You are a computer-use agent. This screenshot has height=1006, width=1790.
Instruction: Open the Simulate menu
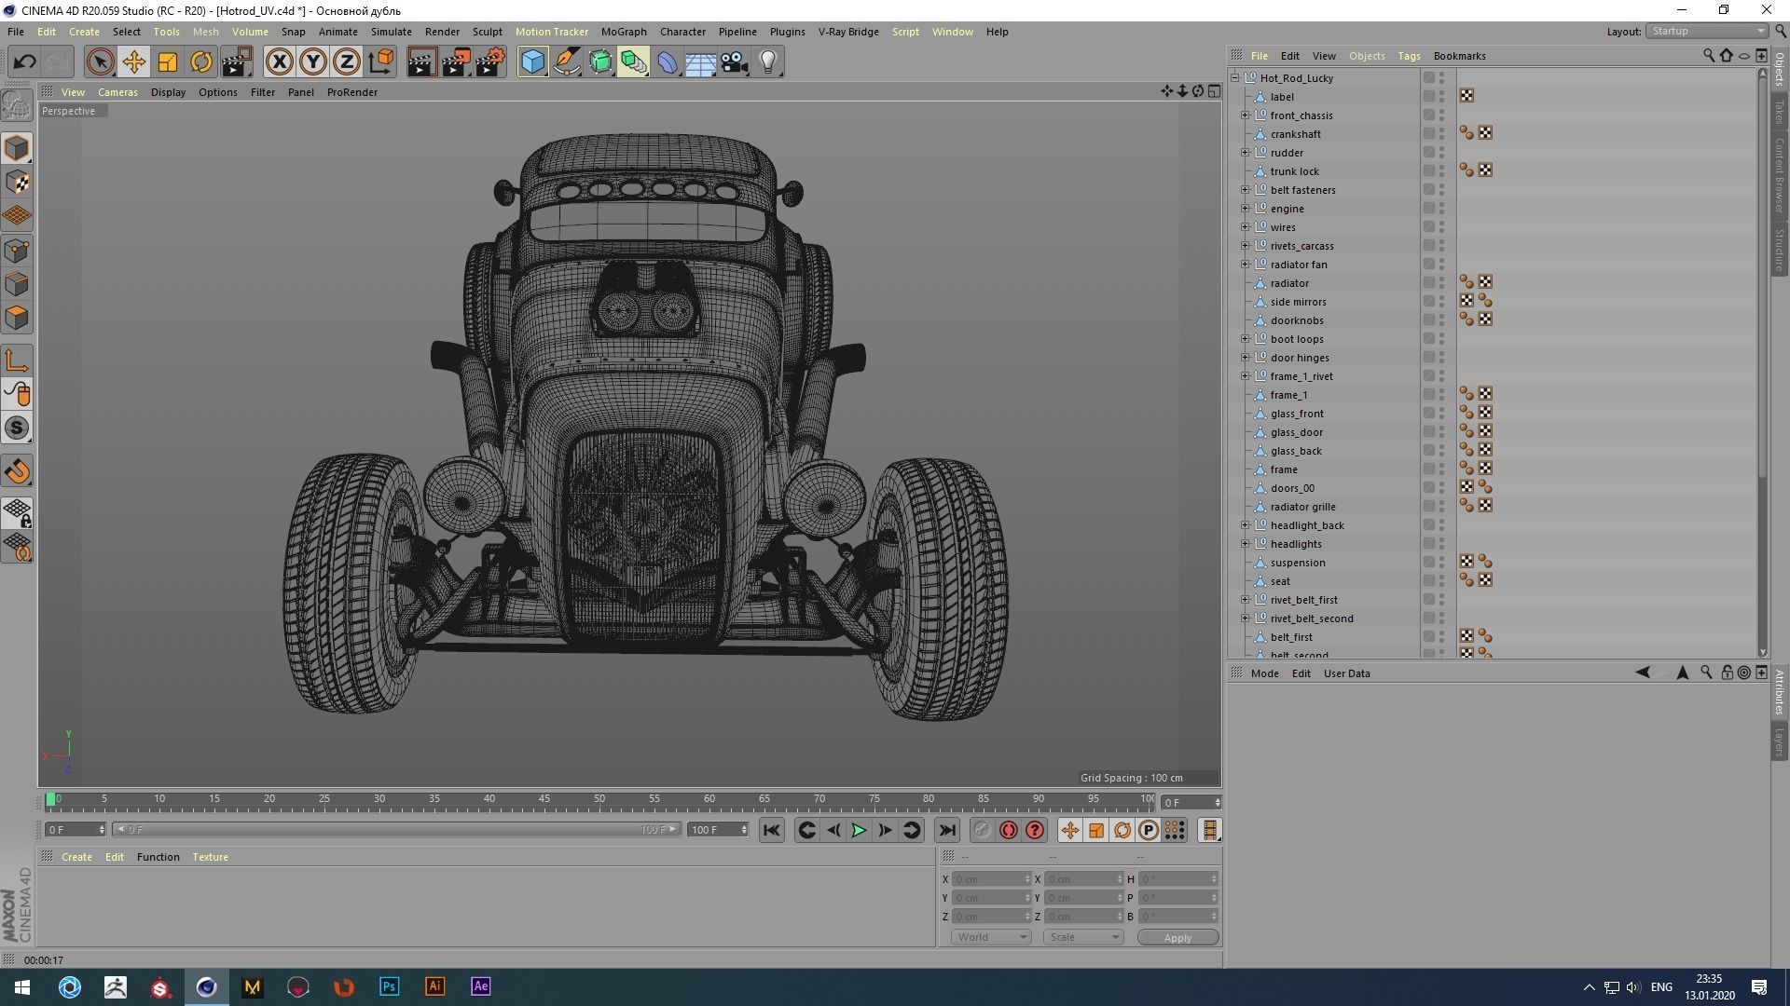pyautogui.click(x=392, y=32)
